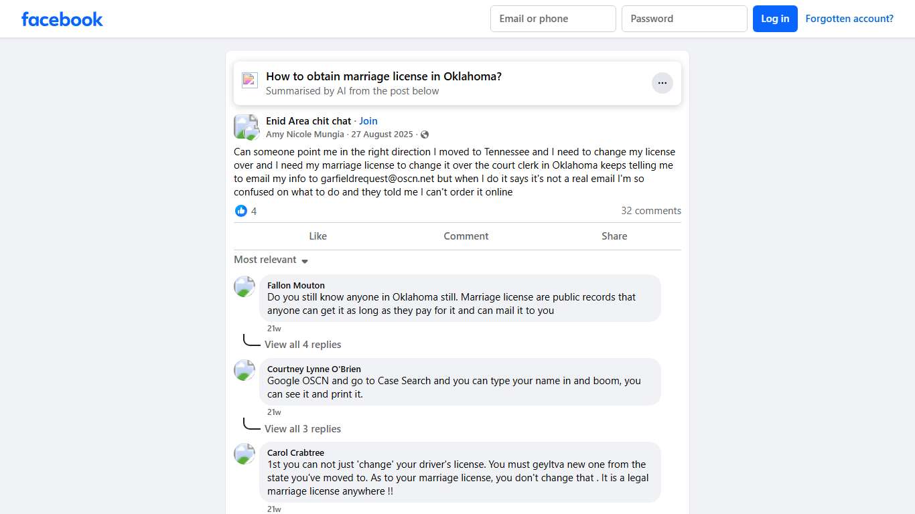Screen dimensions: 915x514
Task: Open Fallon Mouton's profile picture
Action: coord(244,286)
